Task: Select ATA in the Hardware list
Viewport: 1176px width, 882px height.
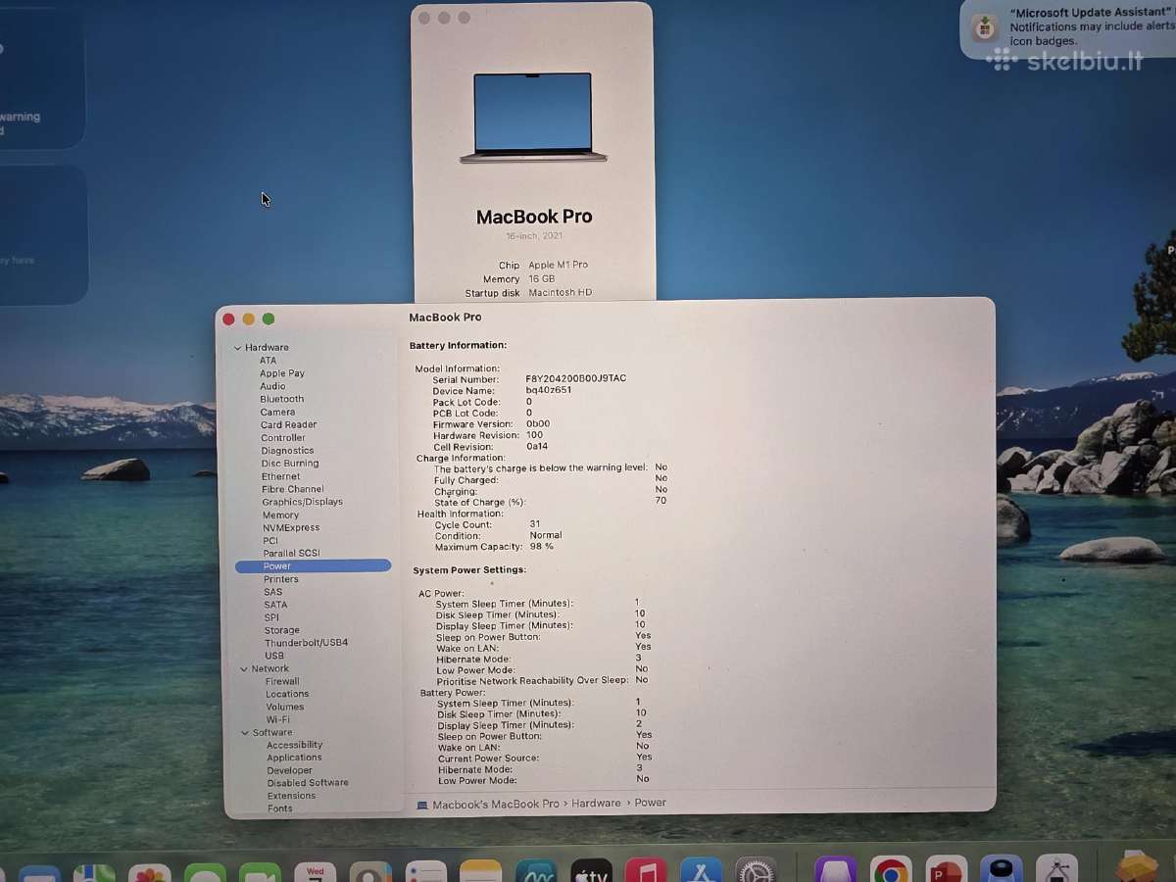Action: pos(268,361)
